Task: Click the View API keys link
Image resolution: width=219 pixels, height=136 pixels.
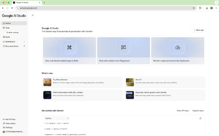Action: click(x=183, y=111)
